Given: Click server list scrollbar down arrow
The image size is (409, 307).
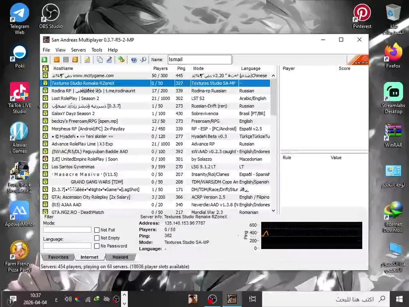Looking at the screenshot, I should (x=274, y=211).
